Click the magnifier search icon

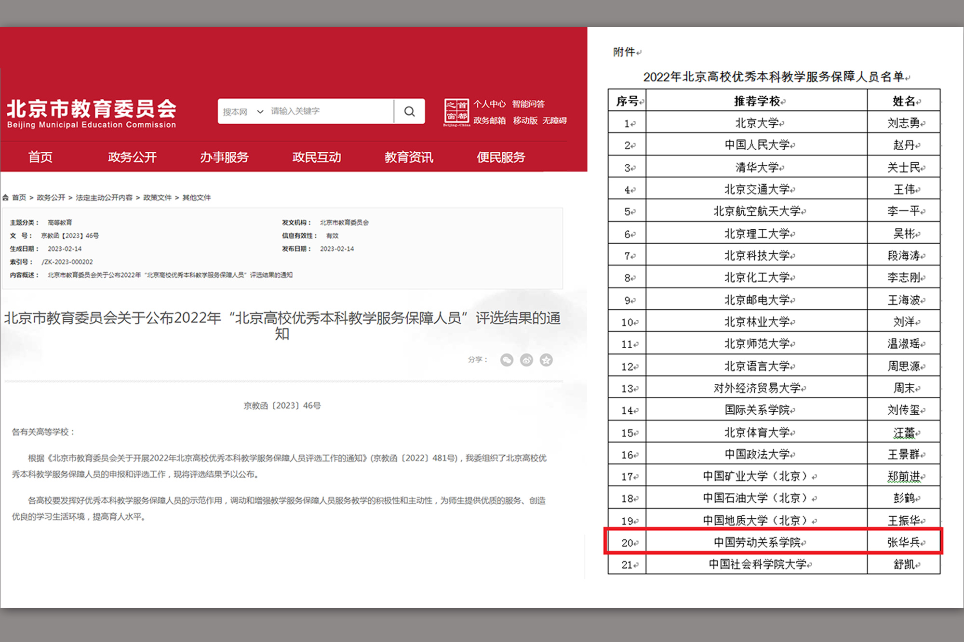(x=409, y=111)
